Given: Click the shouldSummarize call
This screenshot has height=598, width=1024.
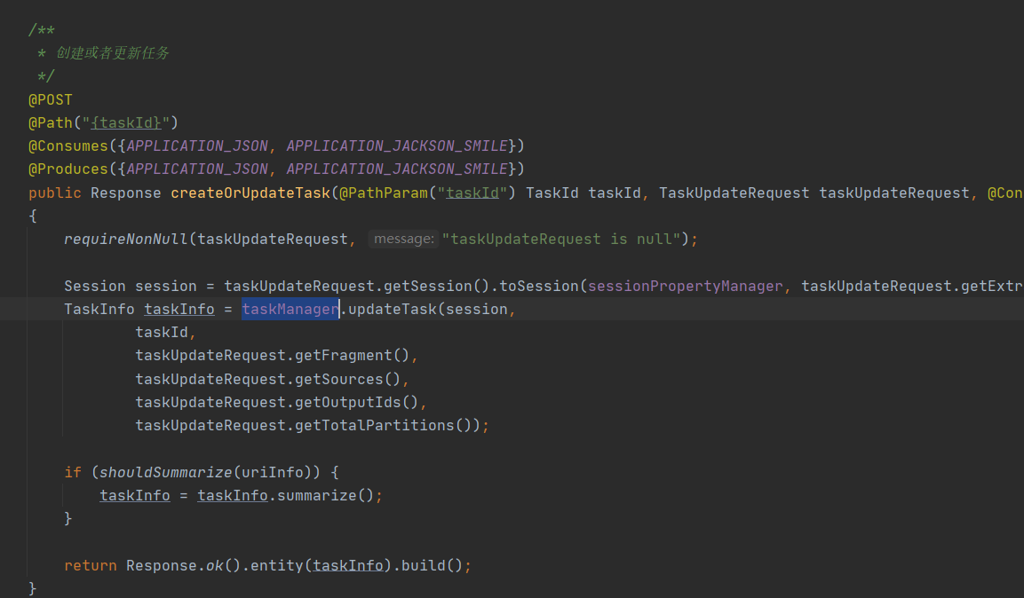Looking at the screenshot, I should pyautogui.click(x=166, y=472).
